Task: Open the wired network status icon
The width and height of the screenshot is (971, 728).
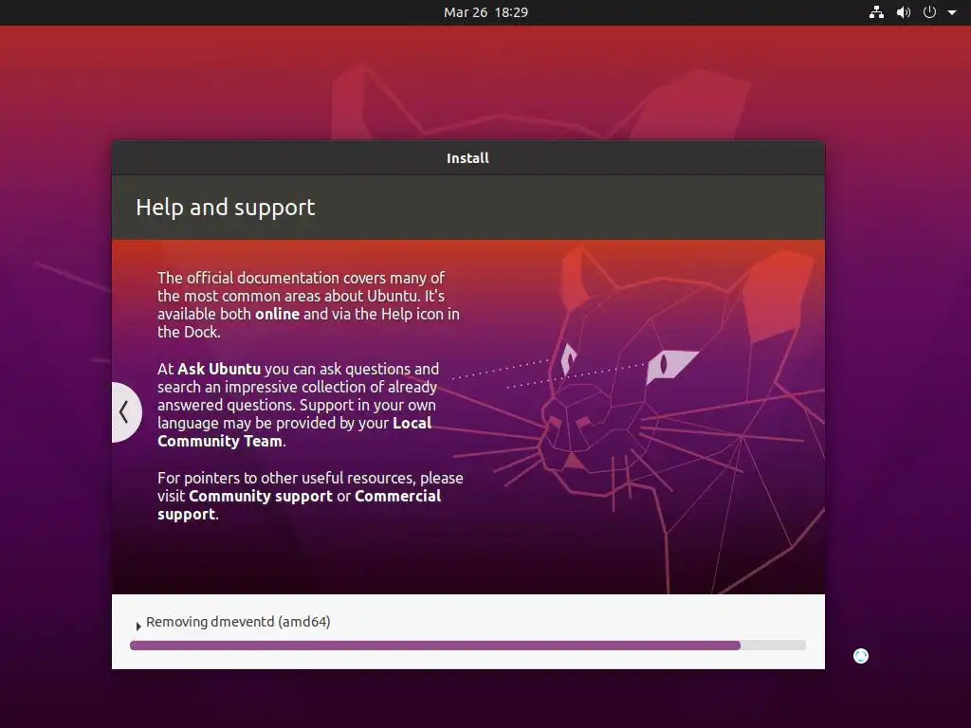Action: pos(876,12)
